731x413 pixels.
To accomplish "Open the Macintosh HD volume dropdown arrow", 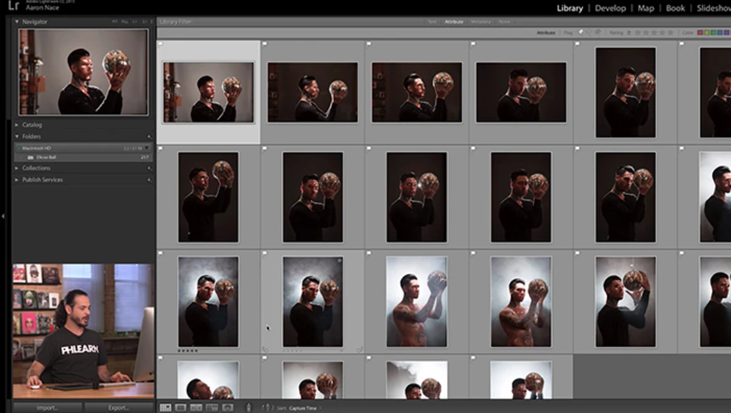I will 147,148.
